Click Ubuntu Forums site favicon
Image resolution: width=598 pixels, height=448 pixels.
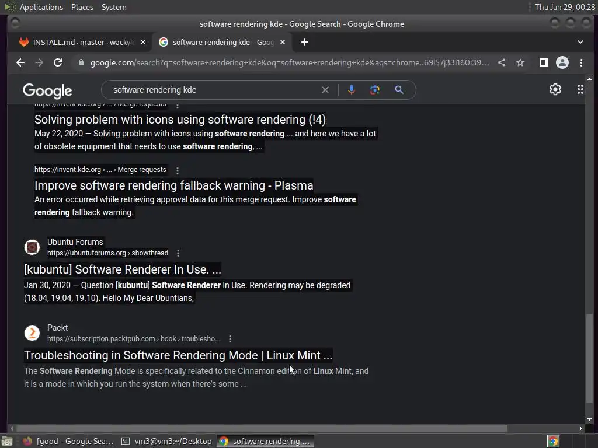[x=32, y=247]
